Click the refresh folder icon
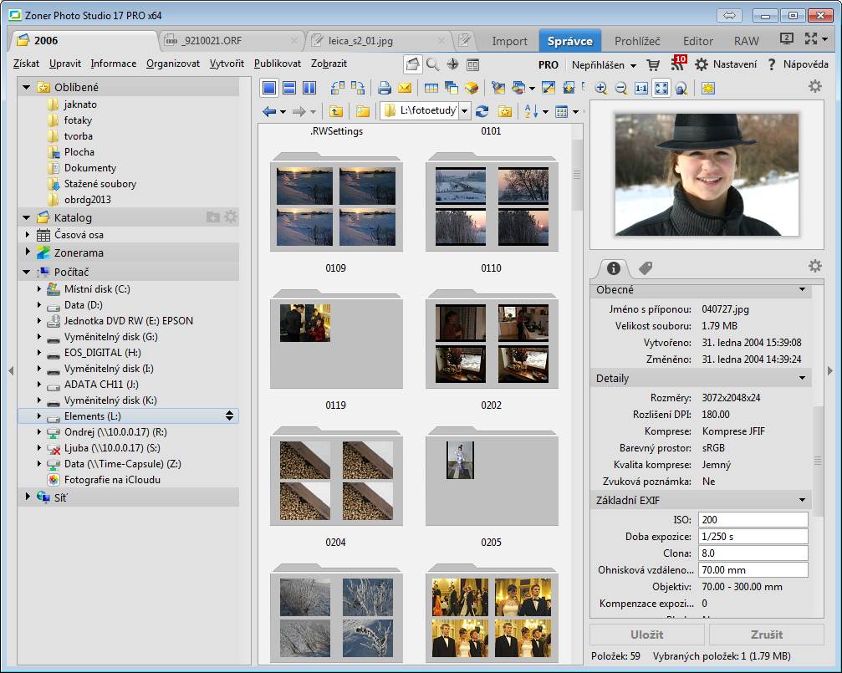This screenshot has width=842, height=673. pos(482,111)
